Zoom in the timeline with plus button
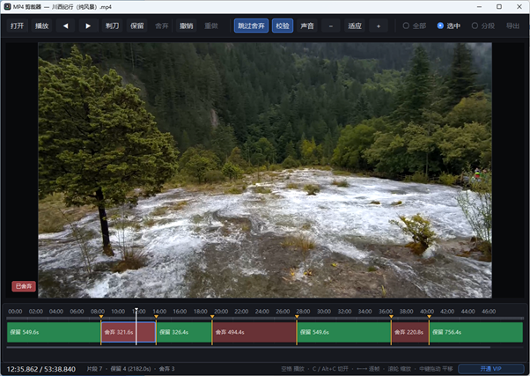 point(379,26)
